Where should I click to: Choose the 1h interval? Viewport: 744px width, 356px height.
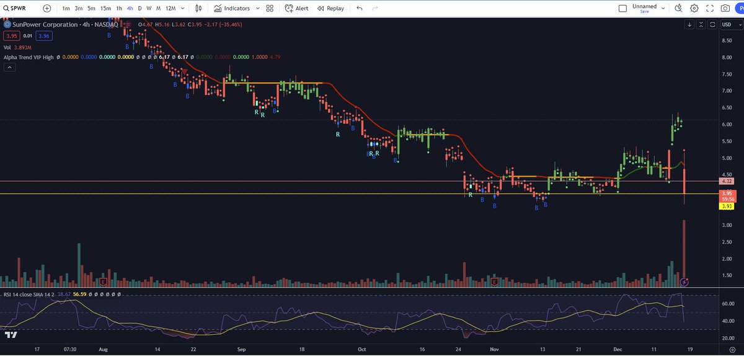click(119, 9)
